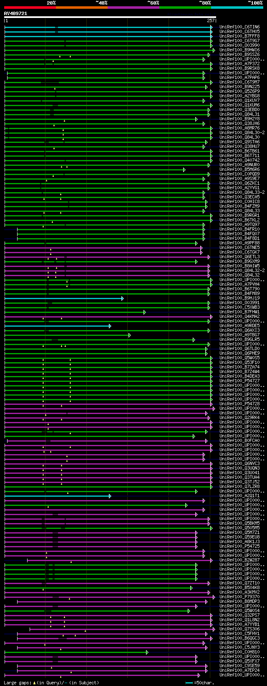Select the UniRef100_Q40742 label
The width and height of the screenshot is (267, 686).
tap(239, 160)
